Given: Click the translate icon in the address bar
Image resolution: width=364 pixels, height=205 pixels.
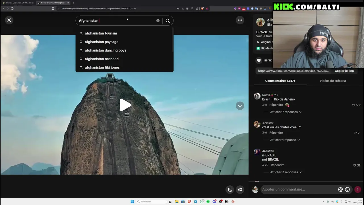Looking at the screenshot, I should [183, 9].
